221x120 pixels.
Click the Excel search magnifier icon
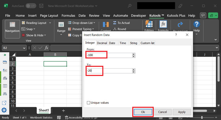pyautogui.click(x=130, y=6)
